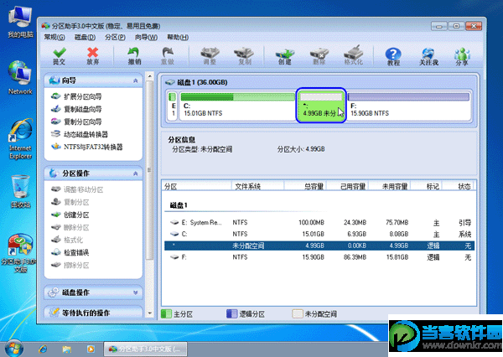Click 复制分区 in partition operations panel

coord(70,202)
